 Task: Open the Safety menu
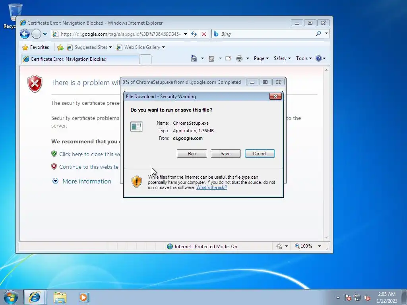(x=282, y=58)
